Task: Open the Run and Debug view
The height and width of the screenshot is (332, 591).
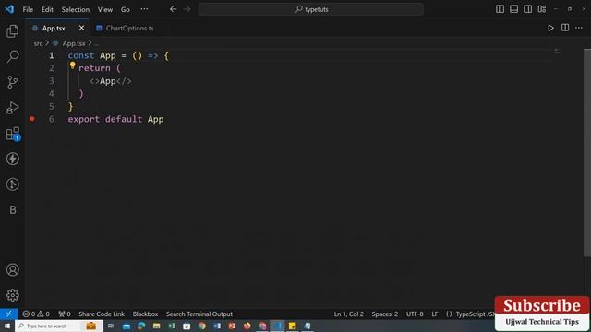Action: click(12, 108)
